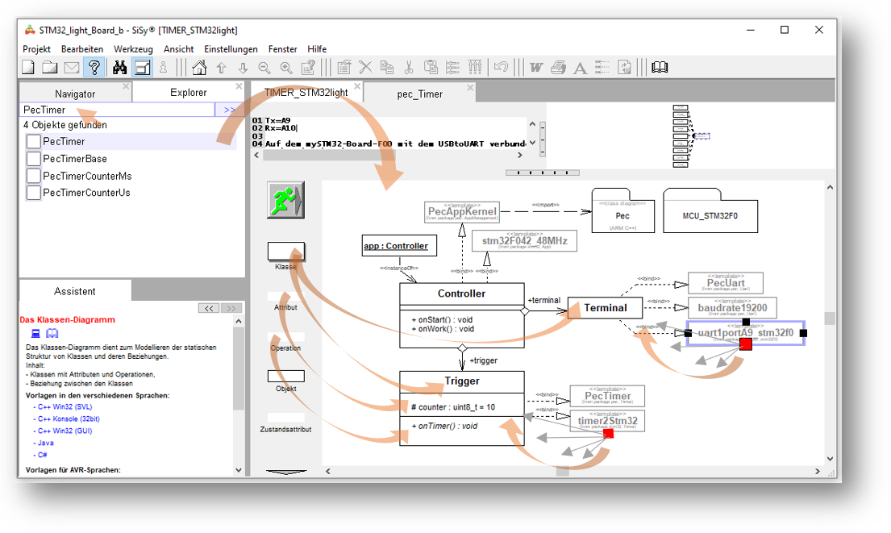Click the clipboard paste toolbar icon

tap(431, 68)
